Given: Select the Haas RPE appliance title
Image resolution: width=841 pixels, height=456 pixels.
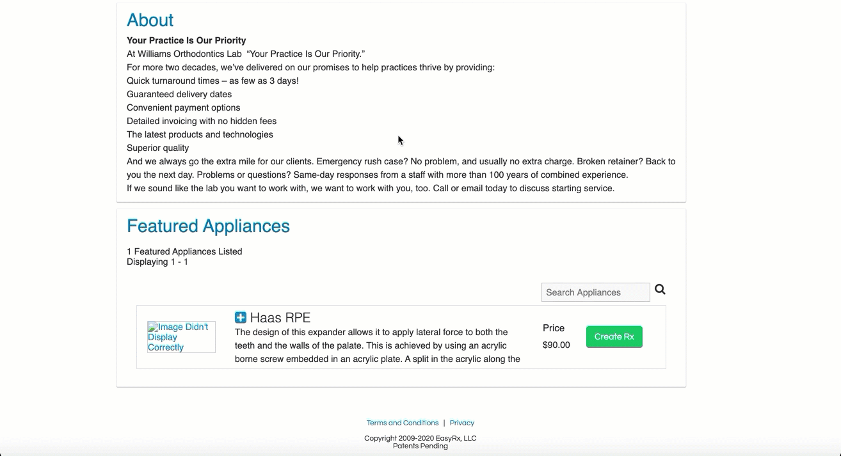Looking at the screenshot, I should [280, 318].
